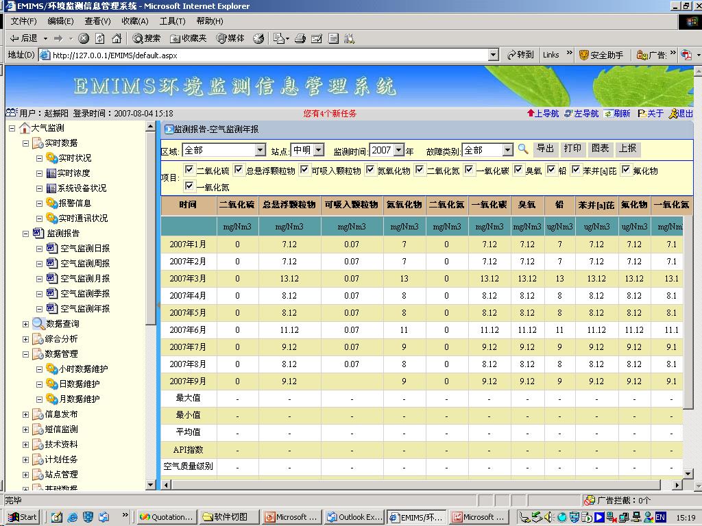Go to Home page via house icon
This screenshot has width=702, height=526.
[117, 38]
